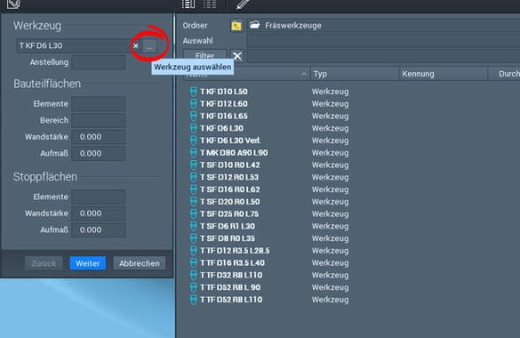The height and width of the screenshot is (338, 520).
Task: Click the Anstellung input field
Action: coord(98,62)
